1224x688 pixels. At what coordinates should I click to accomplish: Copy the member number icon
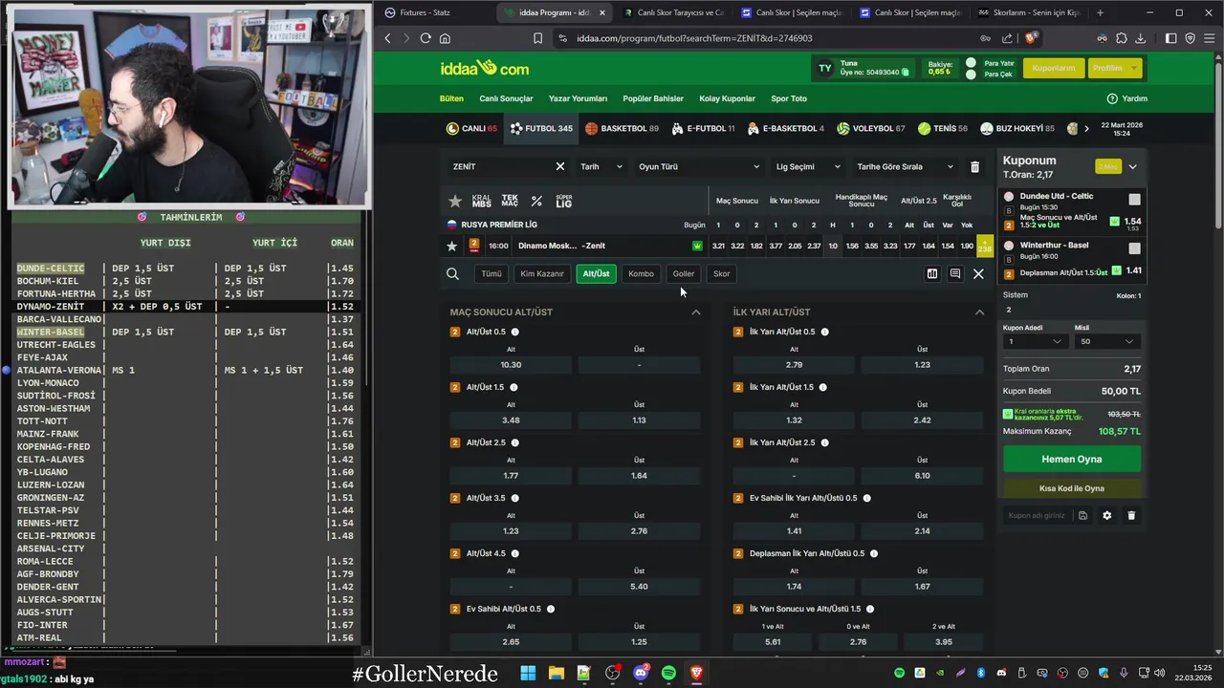coord(906,73)
